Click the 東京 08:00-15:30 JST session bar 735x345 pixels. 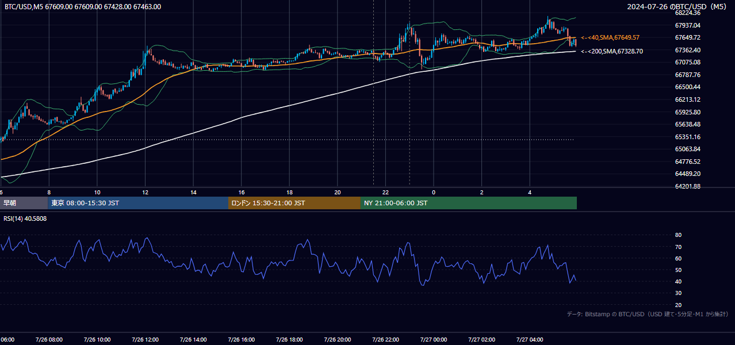coord(138,203)
